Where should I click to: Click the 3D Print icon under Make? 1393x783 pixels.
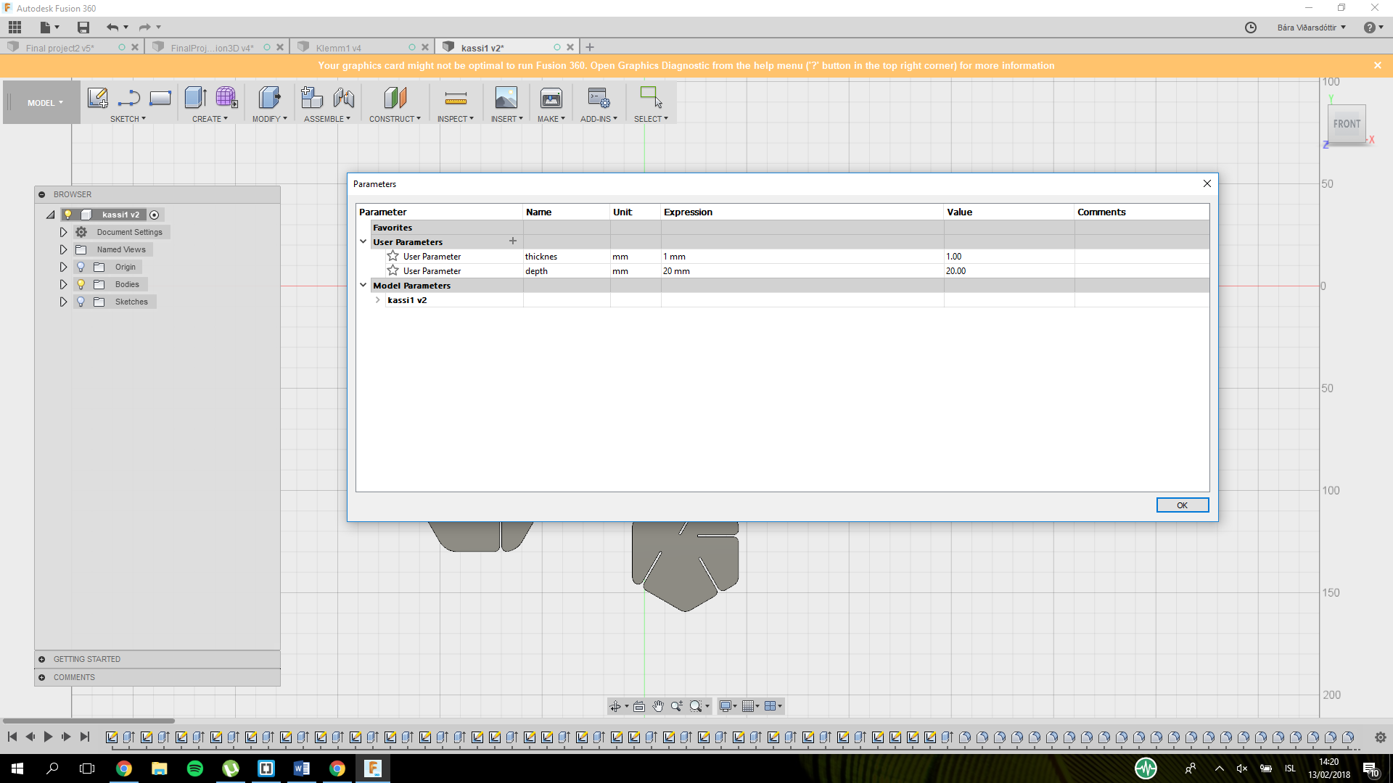pos(551,98)
